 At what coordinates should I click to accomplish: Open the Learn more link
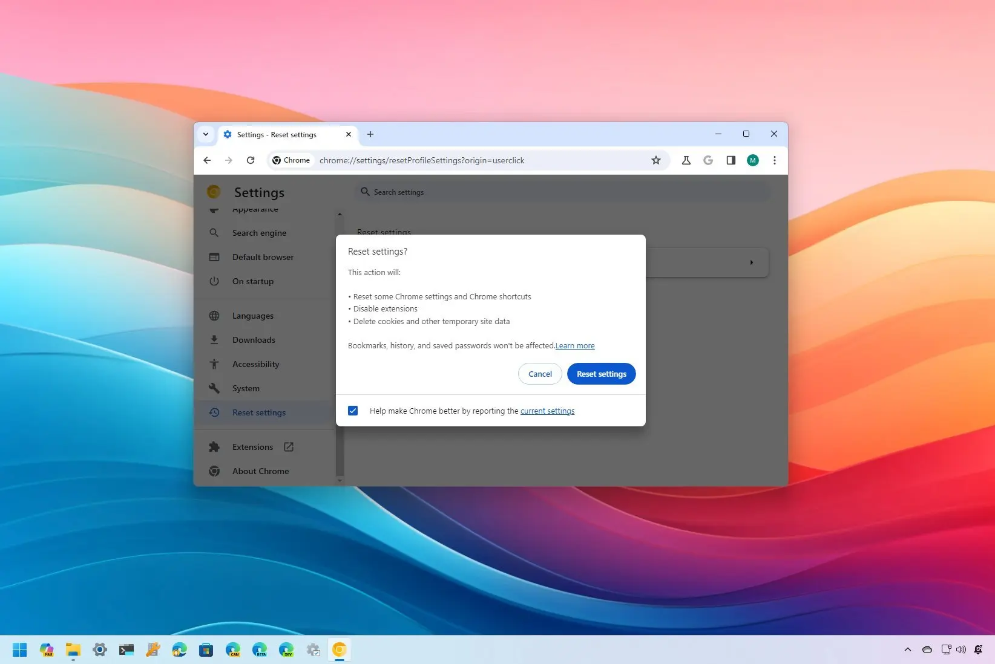[x=575, y=346]
